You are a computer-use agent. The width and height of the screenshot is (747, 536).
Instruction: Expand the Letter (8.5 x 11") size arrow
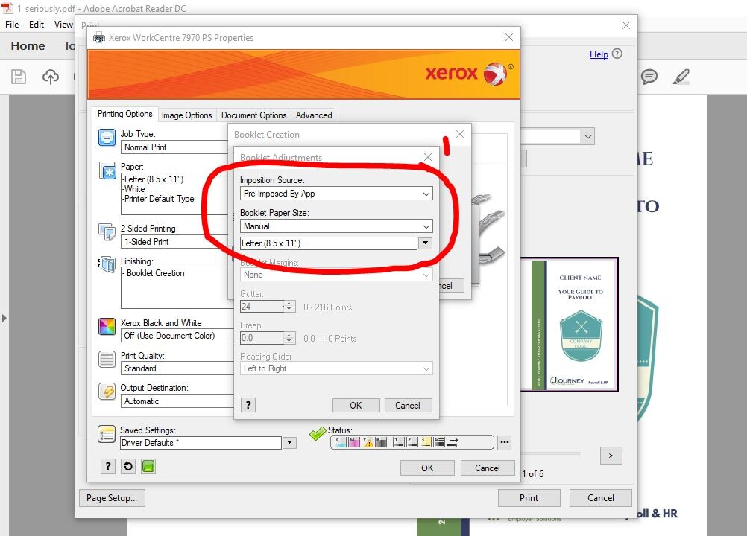426,243
